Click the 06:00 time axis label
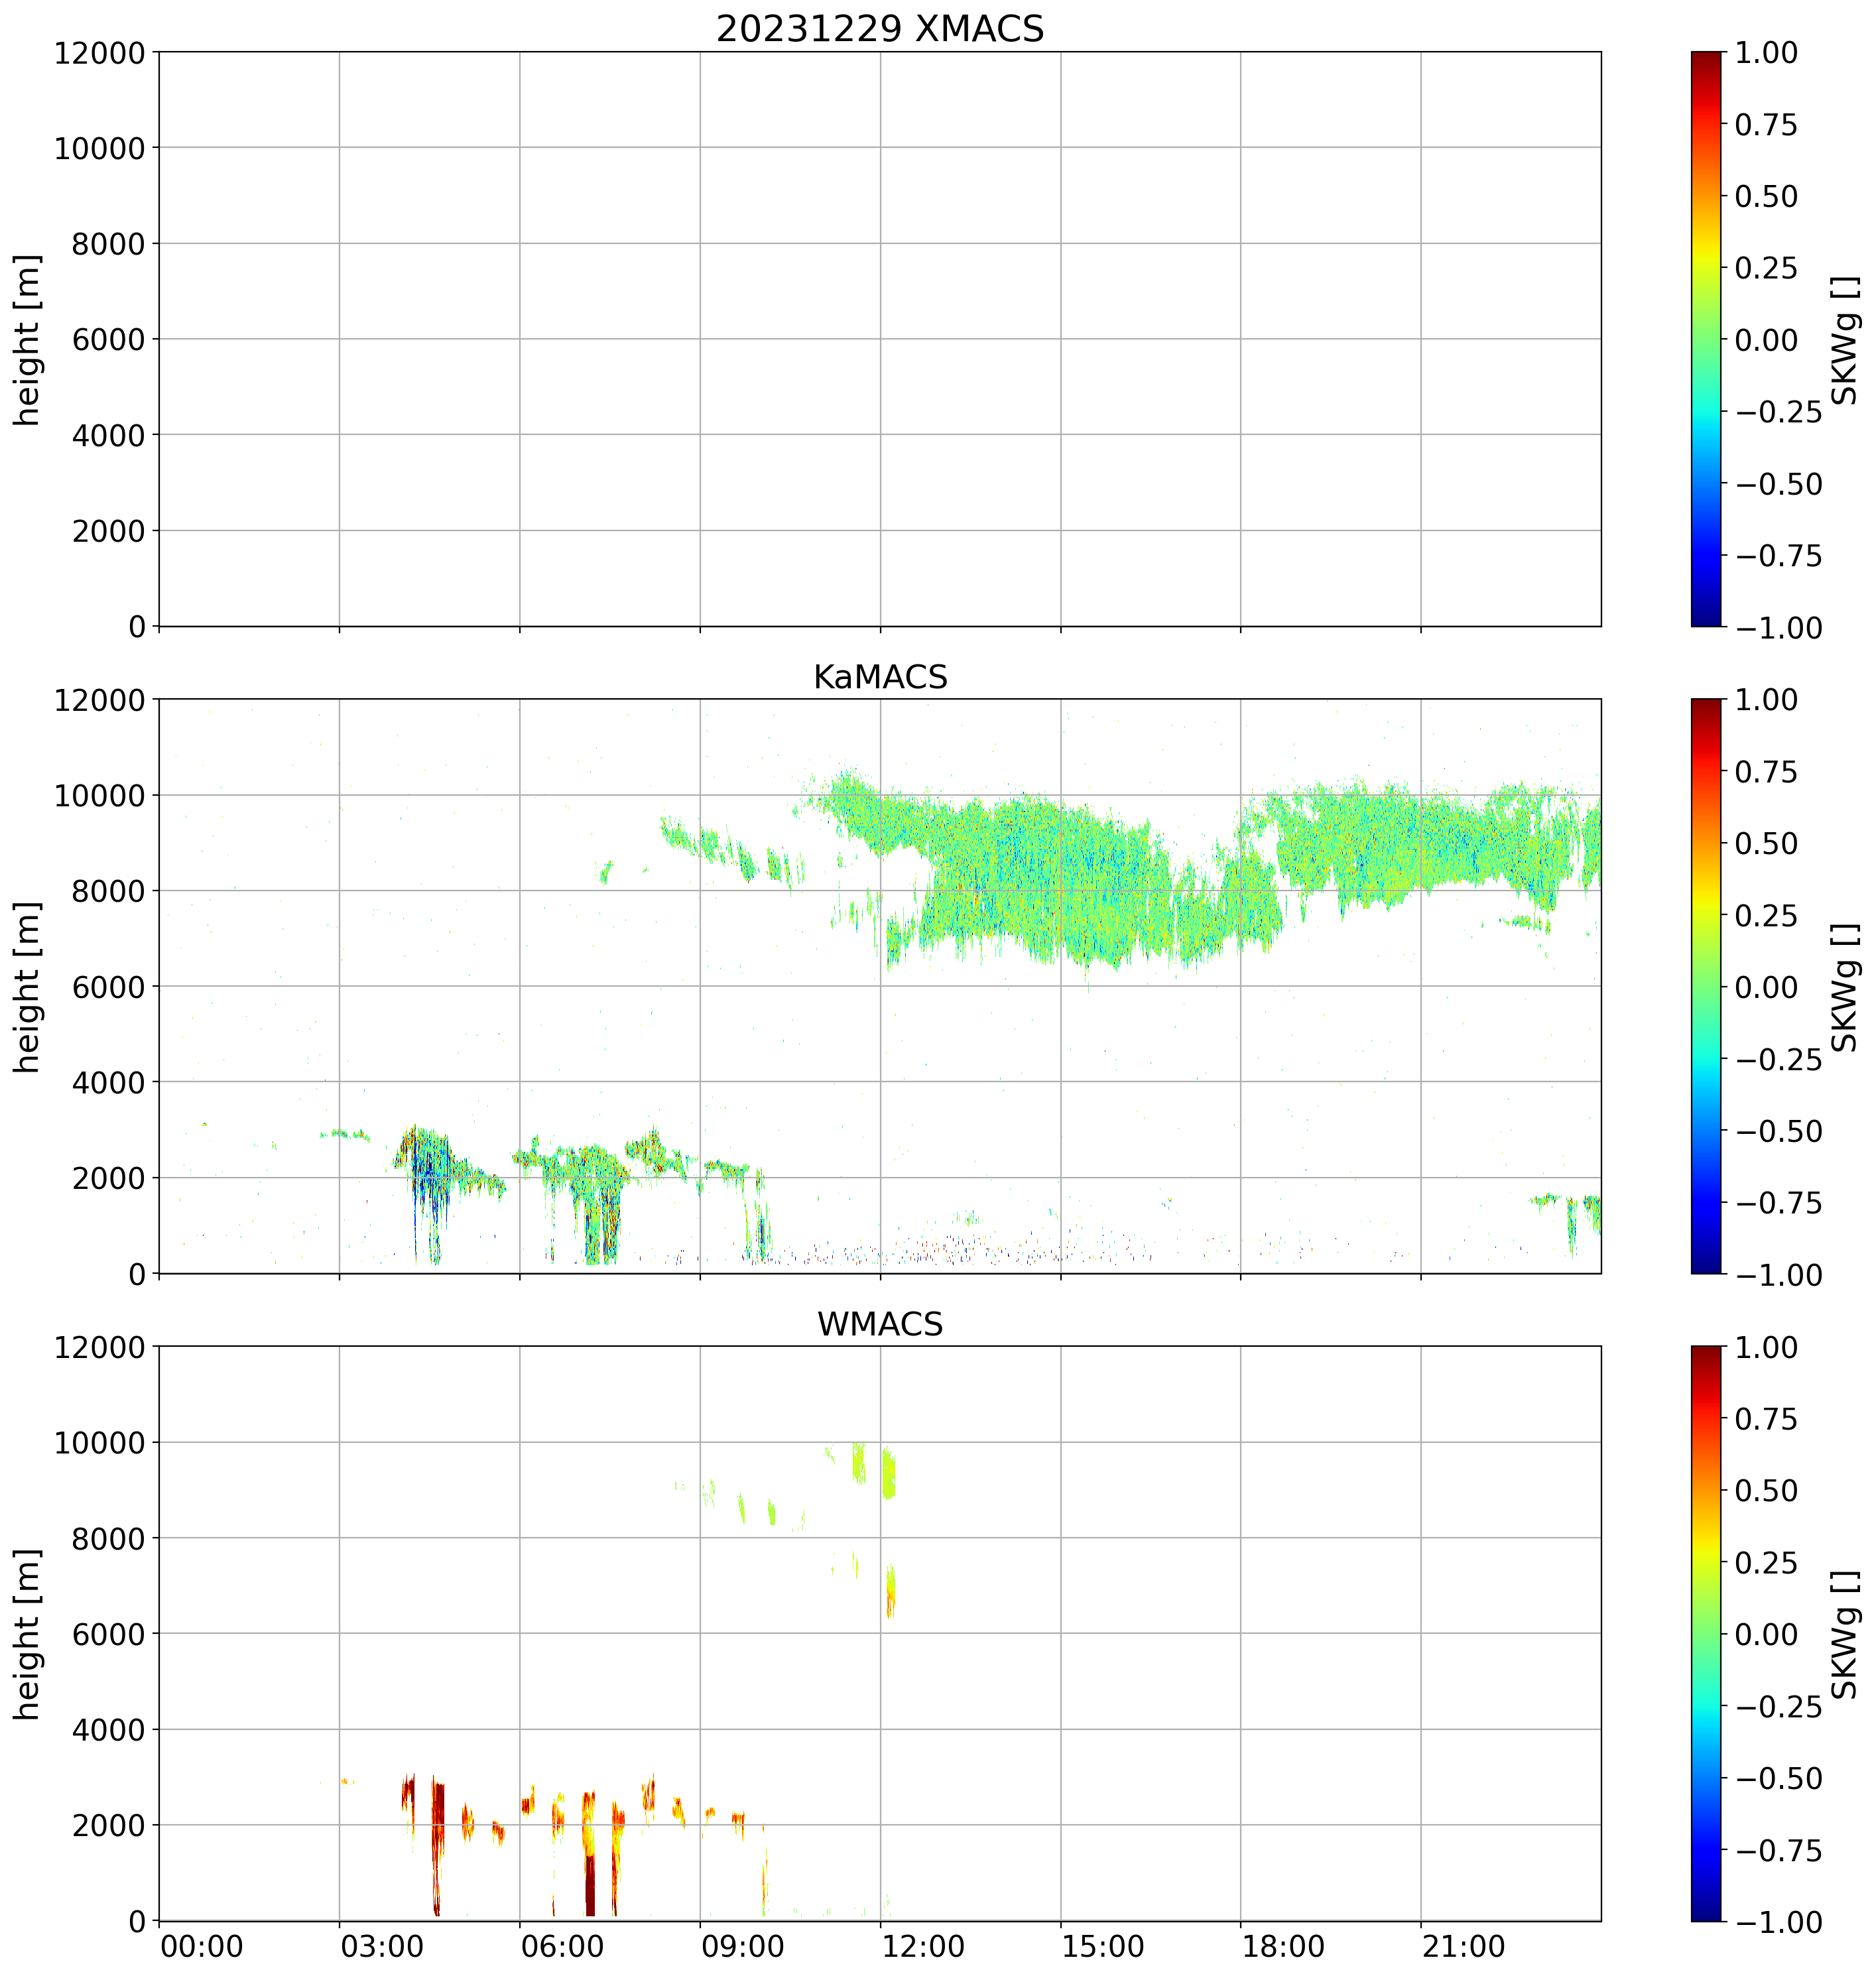The width and height of the screenshot is (1876, 1976). click(x=562, y=1947)
